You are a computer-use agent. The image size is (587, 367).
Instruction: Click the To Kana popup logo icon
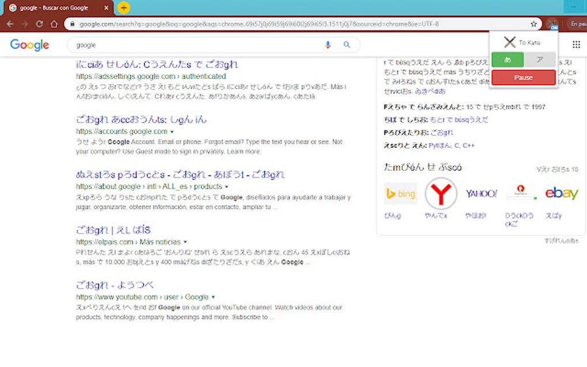pos(509,42)
